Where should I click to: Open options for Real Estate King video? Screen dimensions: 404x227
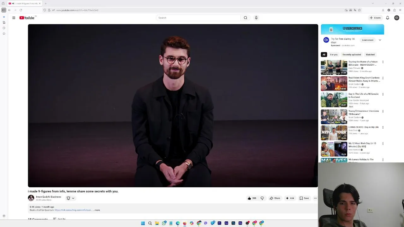click(383, 78)
